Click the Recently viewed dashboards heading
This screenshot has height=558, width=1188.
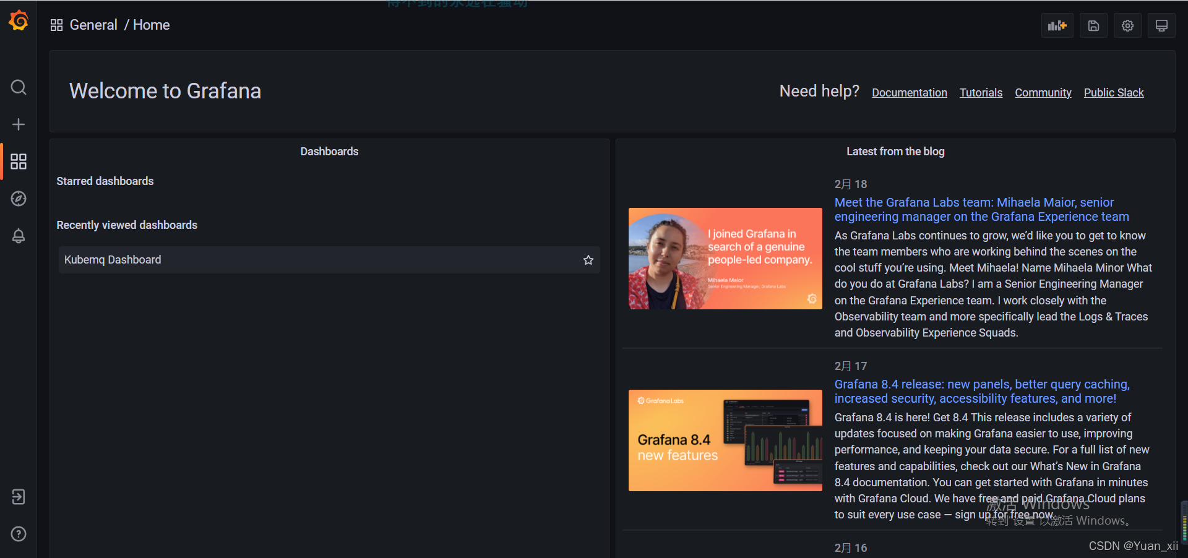pyautogui.click(x=127, y=225)
